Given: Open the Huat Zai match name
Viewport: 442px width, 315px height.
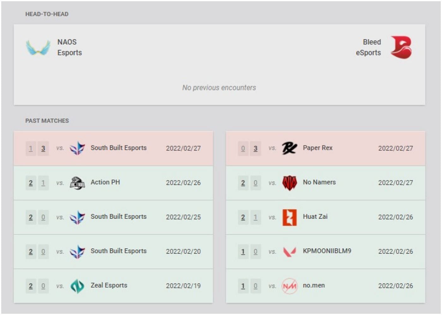Looking at the screenshot, I should click(315, 216).
